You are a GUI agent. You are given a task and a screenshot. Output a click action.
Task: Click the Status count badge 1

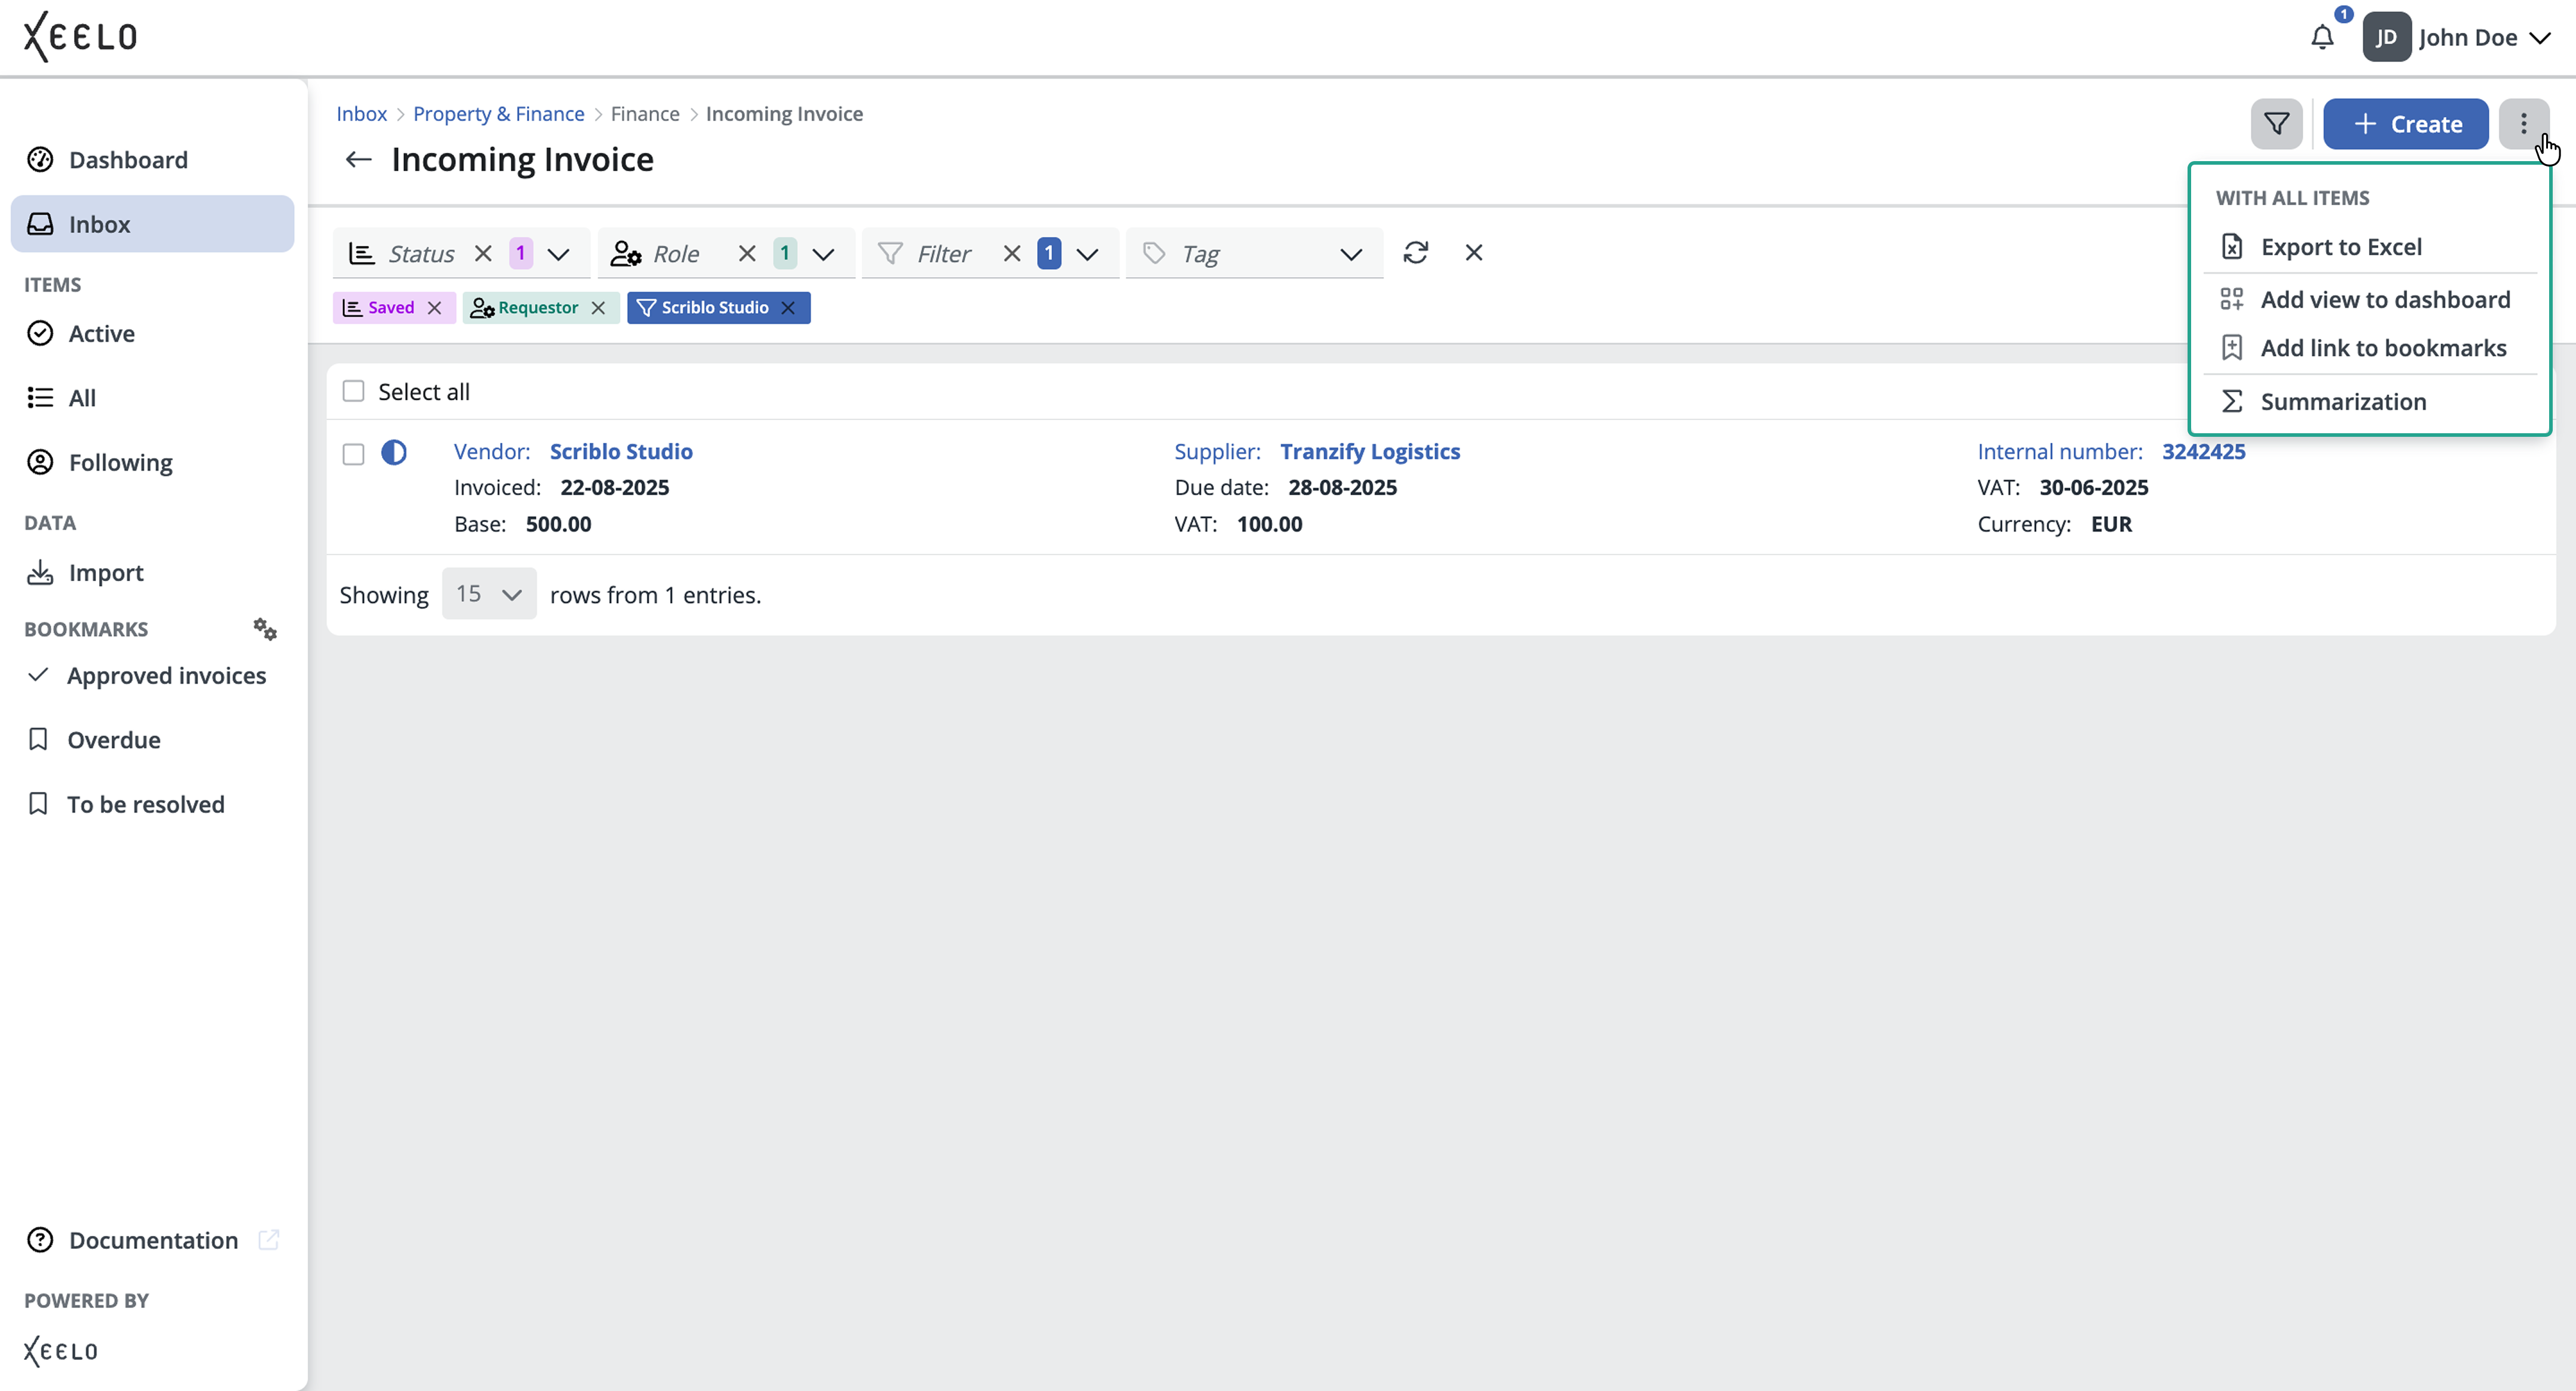point(520,253)
